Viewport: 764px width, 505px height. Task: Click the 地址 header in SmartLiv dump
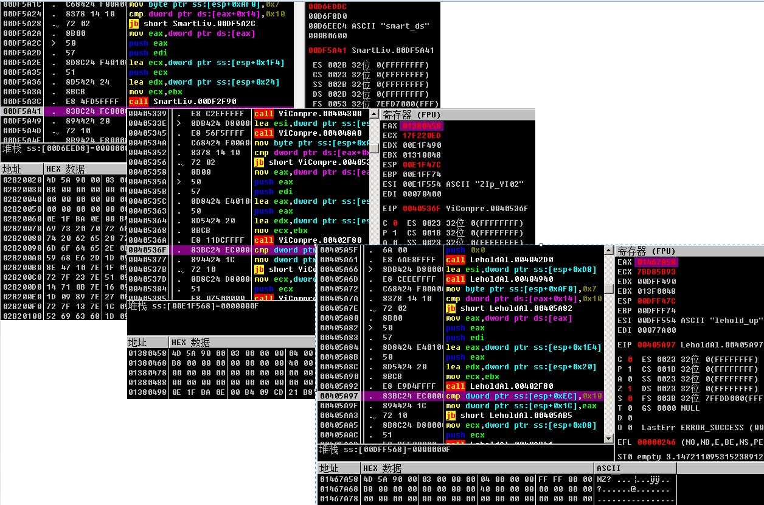tap(22, 169)
